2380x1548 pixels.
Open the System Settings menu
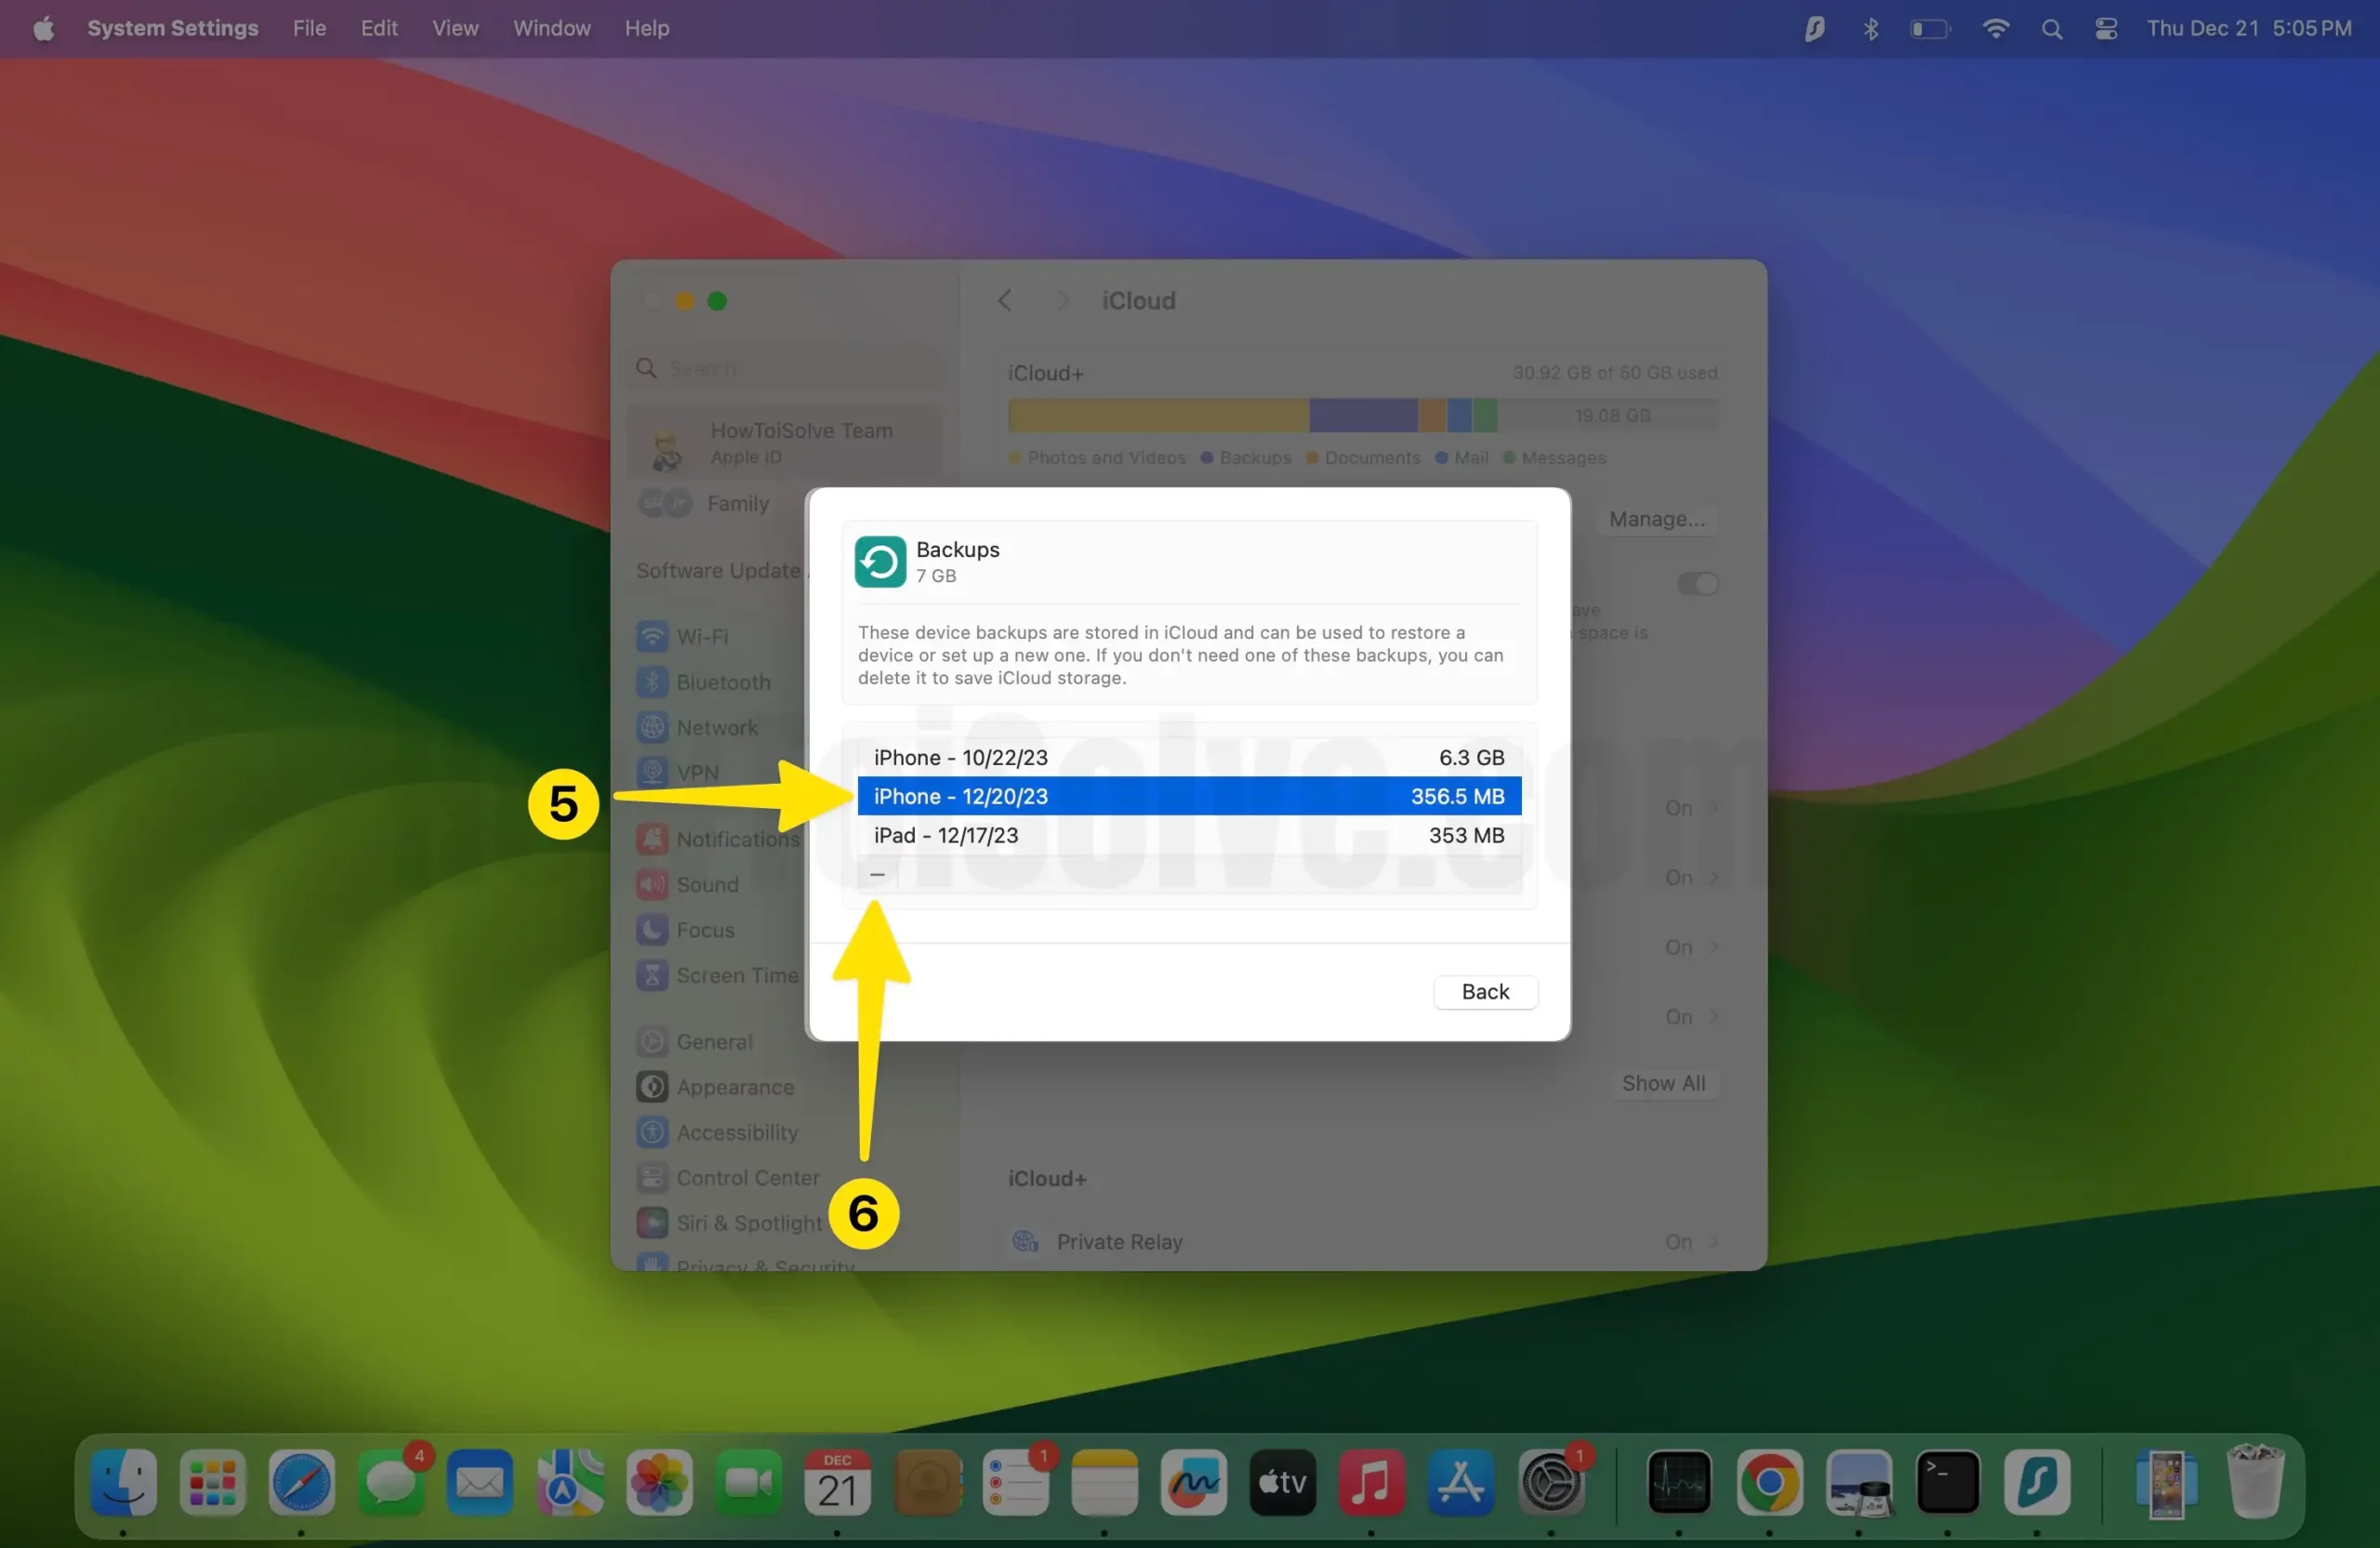(173, 28)
